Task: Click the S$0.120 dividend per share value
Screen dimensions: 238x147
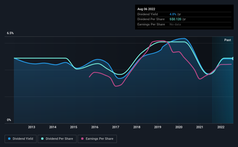Action: click(x=175, y=19)
